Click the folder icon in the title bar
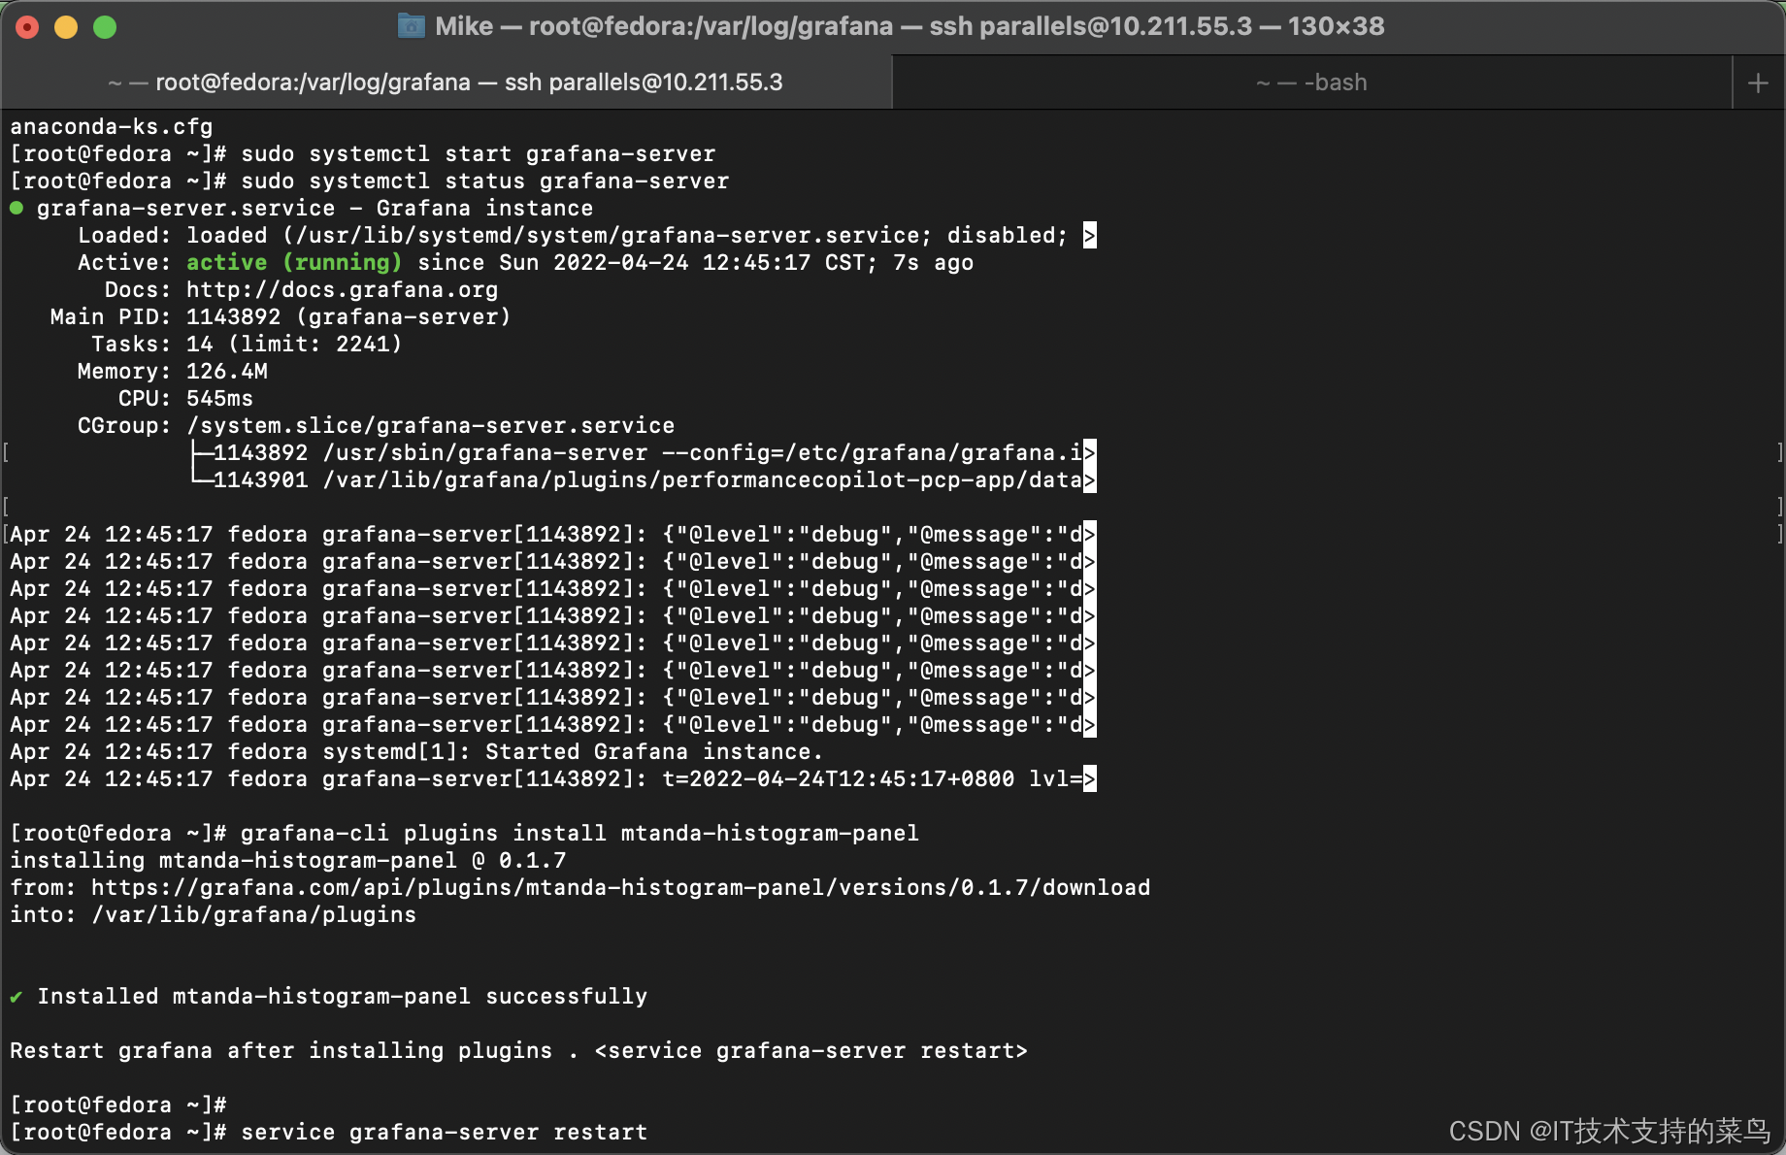1786x1155 pixels. pos(412,26)
